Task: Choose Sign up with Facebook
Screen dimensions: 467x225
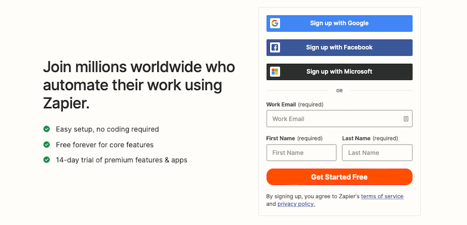Action: tap(339, 47)
